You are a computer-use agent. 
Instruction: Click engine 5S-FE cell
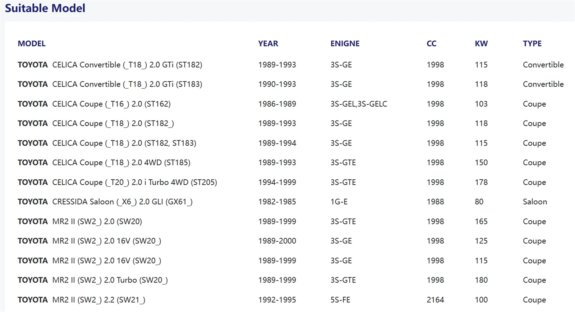pos(340,300)
